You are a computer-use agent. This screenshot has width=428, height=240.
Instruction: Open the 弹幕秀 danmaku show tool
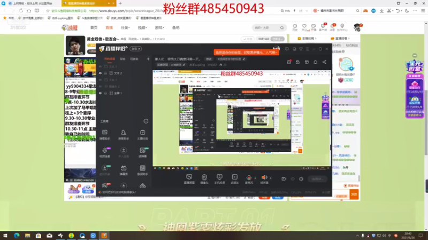click(x=124, y=170)
